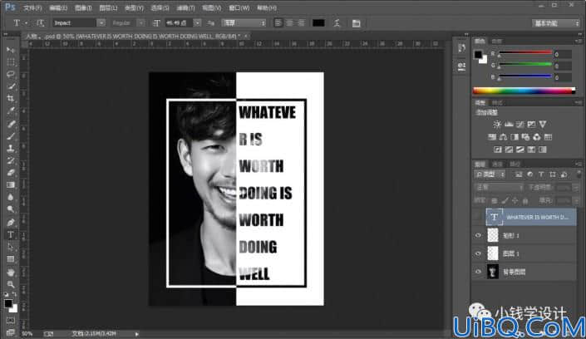Add a Channel Mixer adjustment
This screenshot has width=586, height=339.
coord(537,137)
